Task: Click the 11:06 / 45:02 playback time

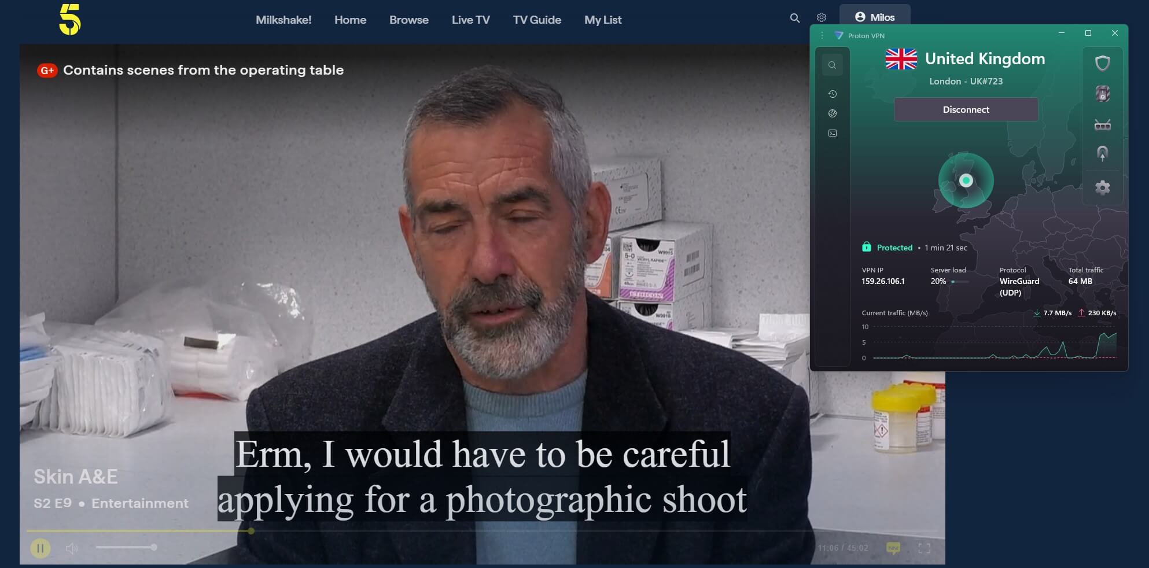Action: click(843, 548)
